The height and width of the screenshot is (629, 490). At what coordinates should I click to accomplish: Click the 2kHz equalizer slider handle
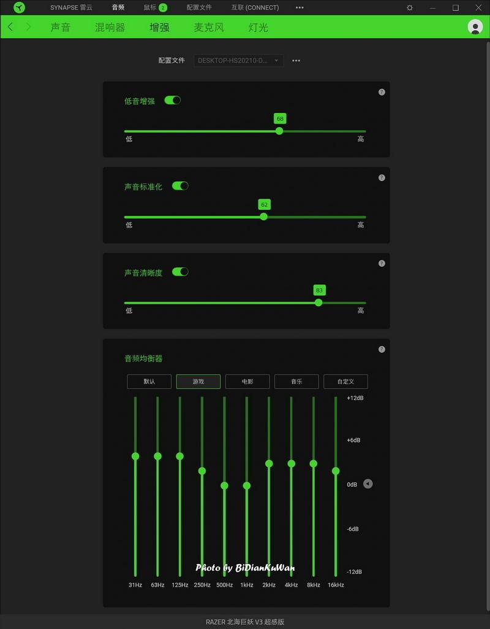[269, 463]
